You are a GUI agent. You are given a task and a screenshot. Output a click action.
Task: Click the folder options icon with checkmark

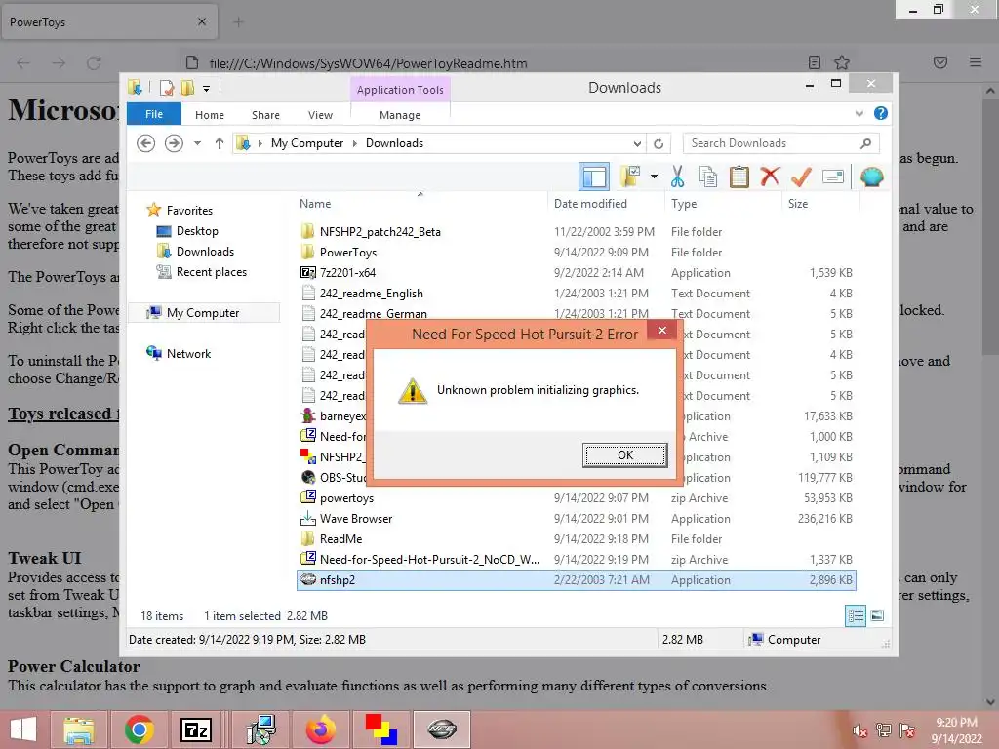click(x=630, y=177)
